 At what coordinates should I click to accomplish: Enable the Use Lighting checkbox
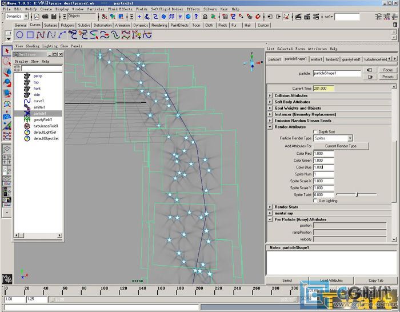tap(315, 201)
